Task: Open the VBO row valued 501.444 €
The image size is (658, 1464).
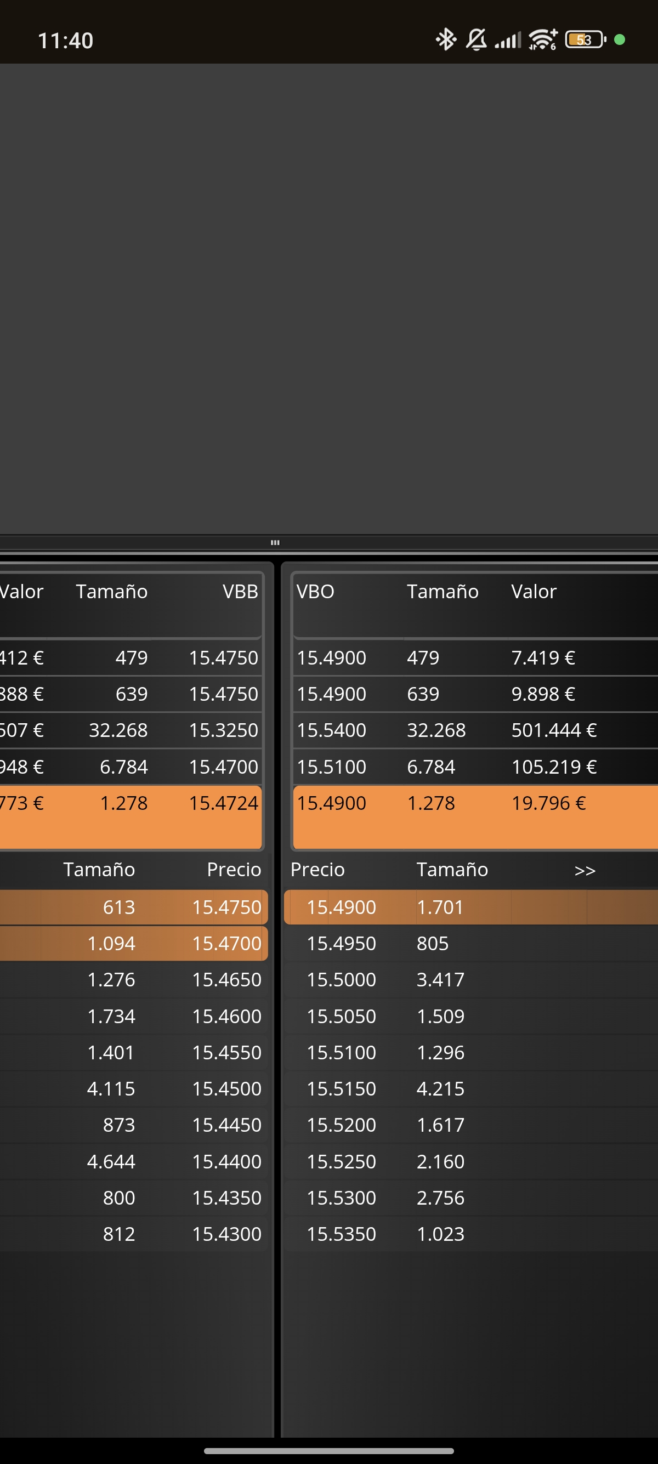Action: [475, 730]
